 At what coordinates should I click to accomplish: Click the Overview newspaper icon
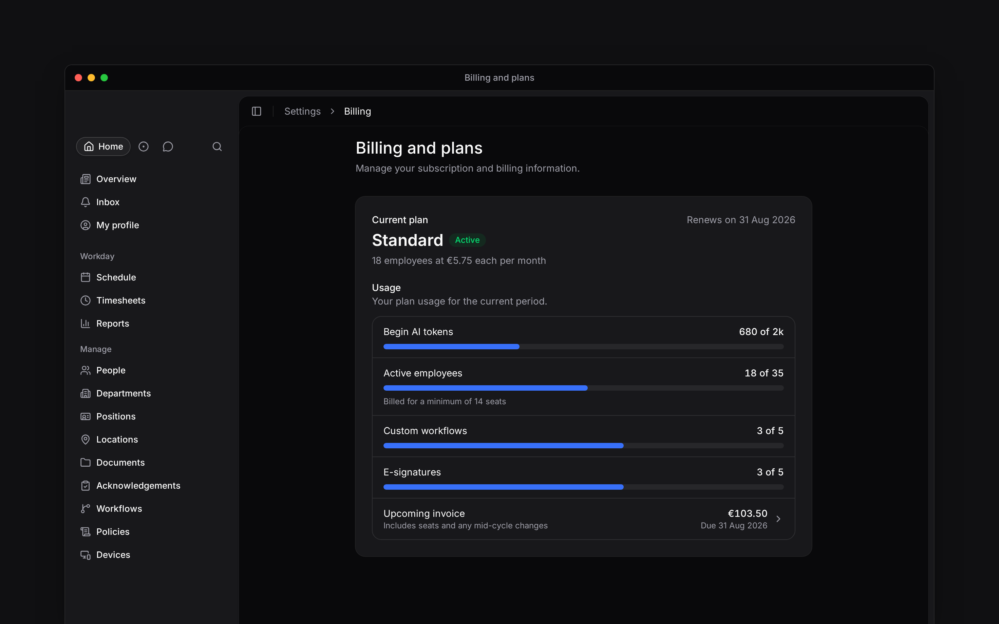coord(86,179)
